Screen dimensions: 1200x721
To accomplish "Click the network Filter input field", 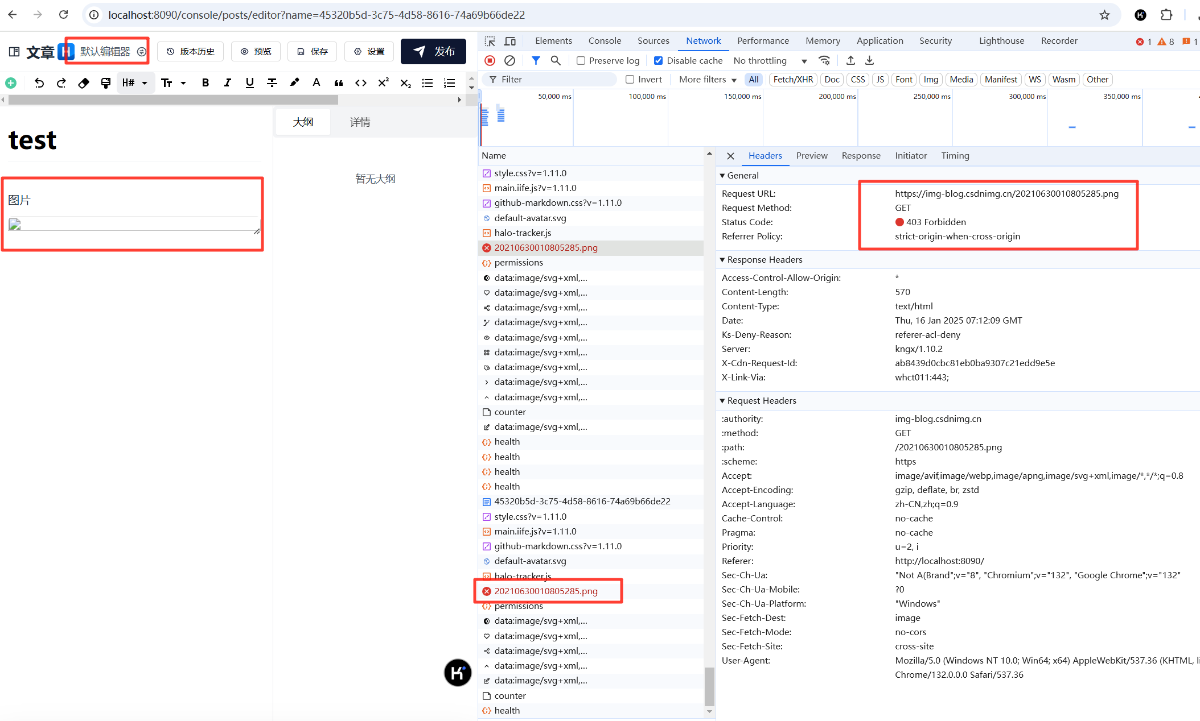I will tap(550, 80).
